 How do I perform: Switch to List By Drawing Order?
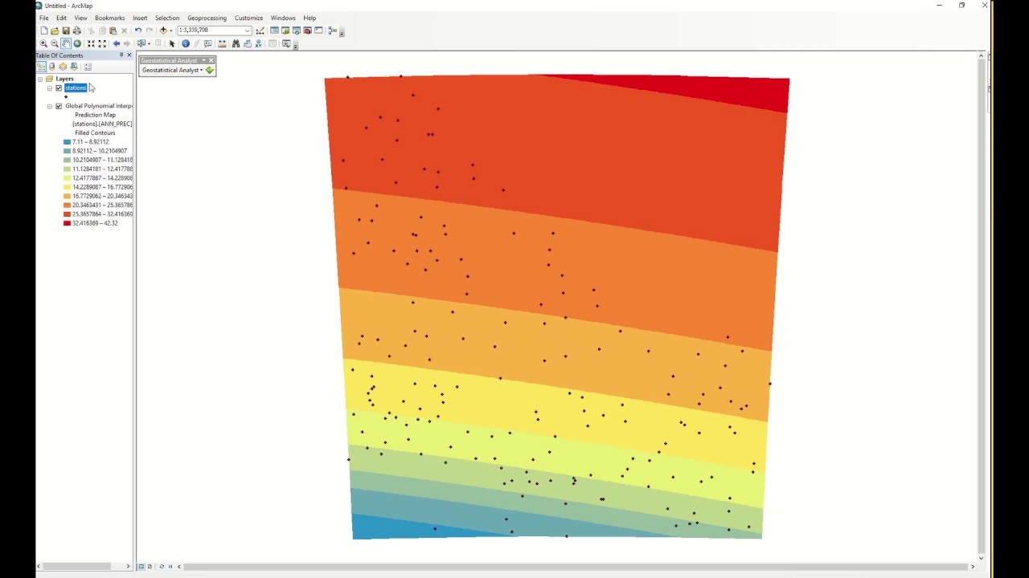tap(41, 67)
